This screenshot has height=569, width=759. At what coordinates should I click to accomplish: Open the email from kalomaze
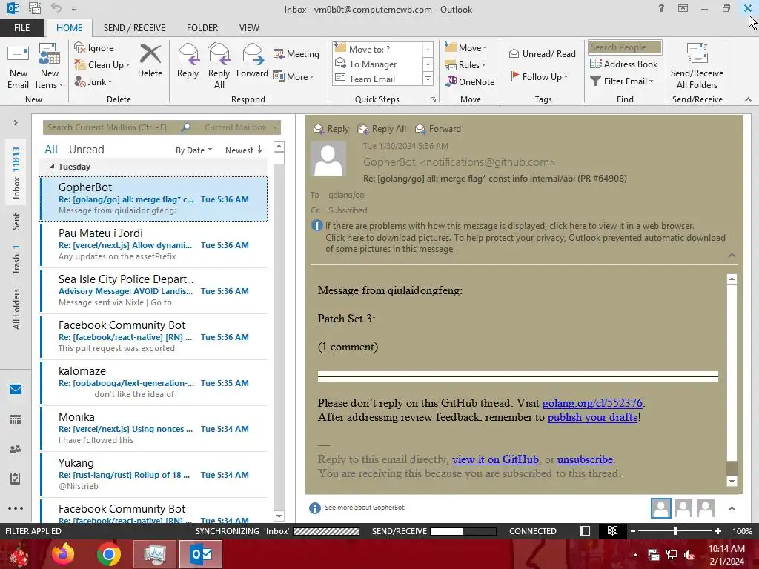click(x=153, y=382)
